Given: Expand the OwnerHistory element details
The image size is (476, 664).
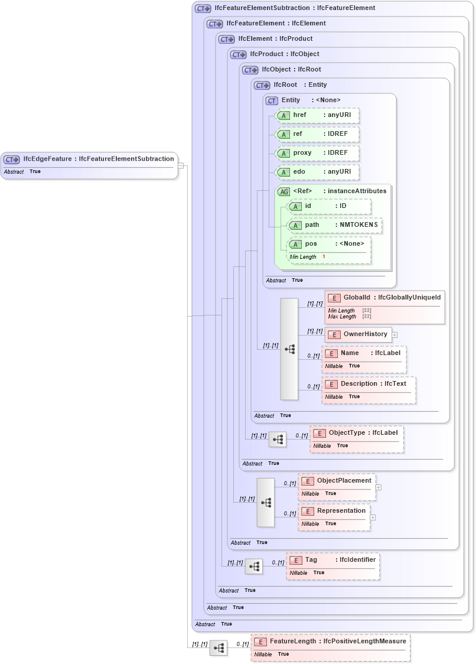Looking at the screenshot, I should click(x=395, y=334).
